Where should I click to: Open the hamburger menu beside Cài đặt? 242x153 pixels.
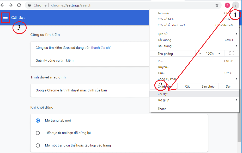(x=5, y=18)
